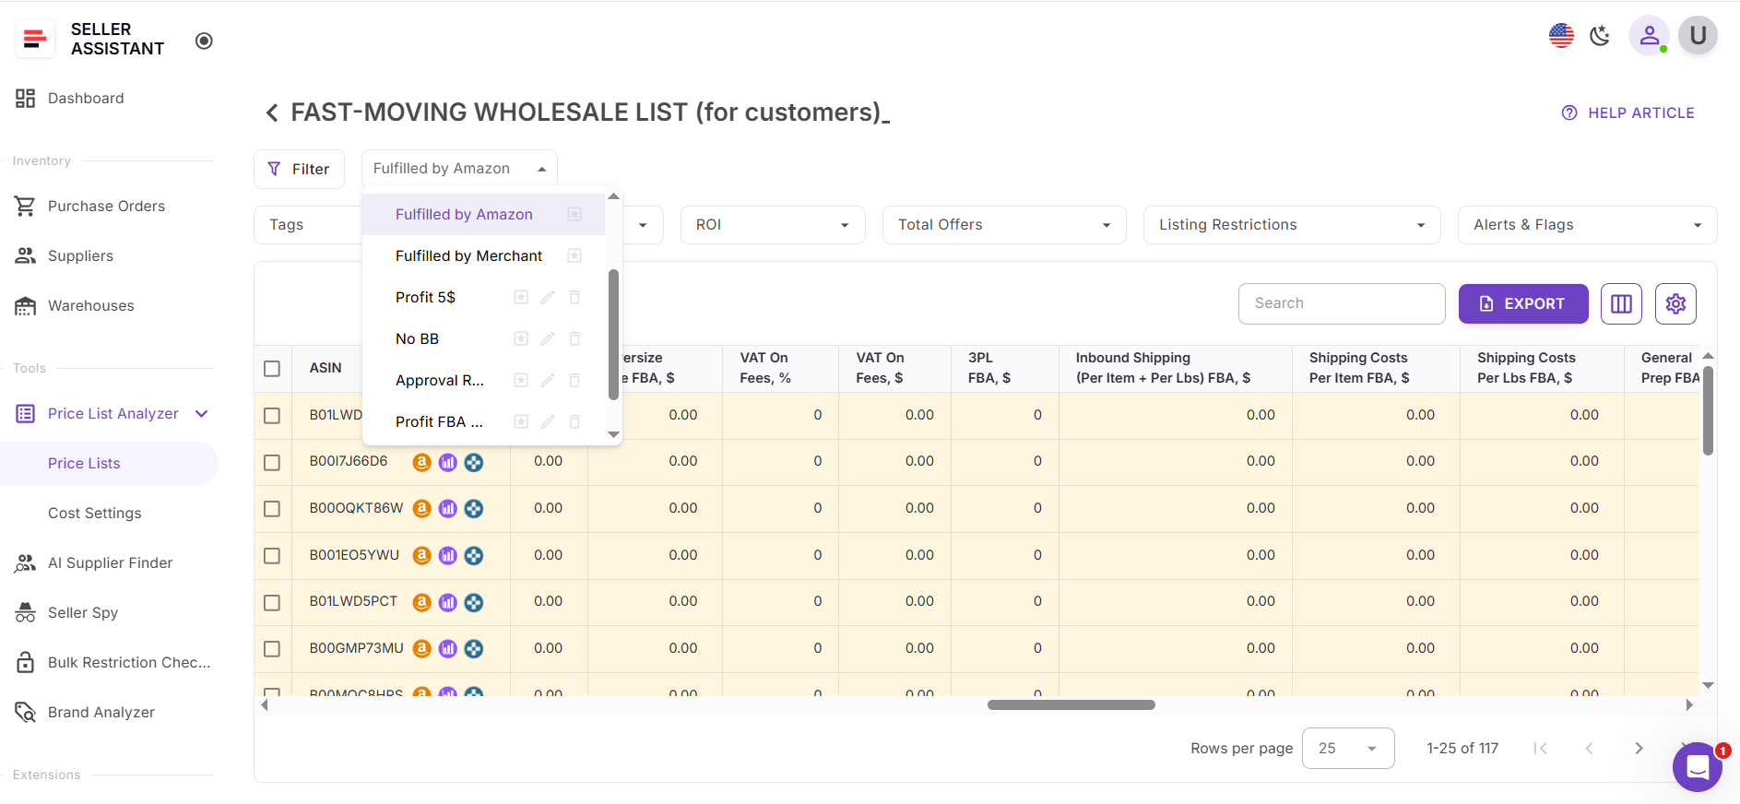
Task: Go back using arrow beside list title
Action: pos(272,112)
